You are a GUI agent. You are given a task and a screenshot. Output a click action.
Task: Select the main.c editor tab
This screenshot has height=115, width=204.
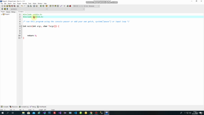[x=21, y=12]
